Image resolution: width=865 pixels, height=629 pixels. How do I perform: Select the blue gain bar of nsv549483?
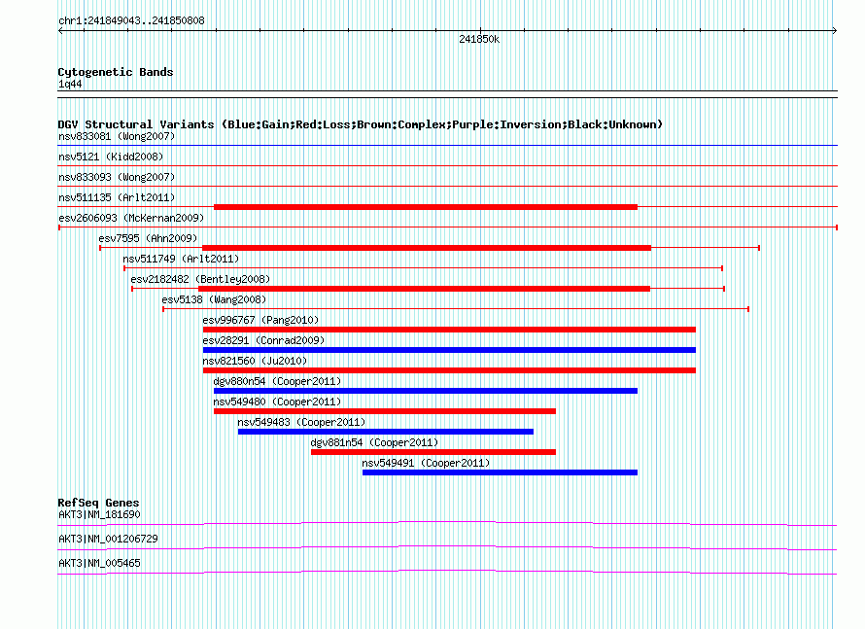[386, 432]
